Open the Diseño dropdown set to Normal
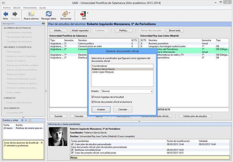The height and width of the screenshot is (162, 233). (127, 91)
